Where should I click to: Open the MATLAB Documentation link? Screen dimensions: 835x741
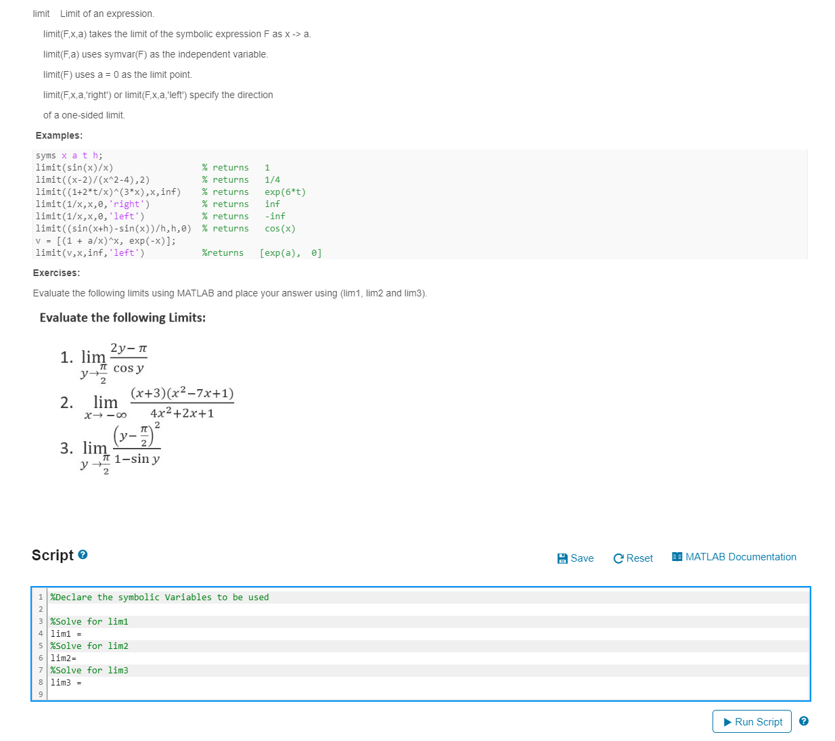pos(741,556)
